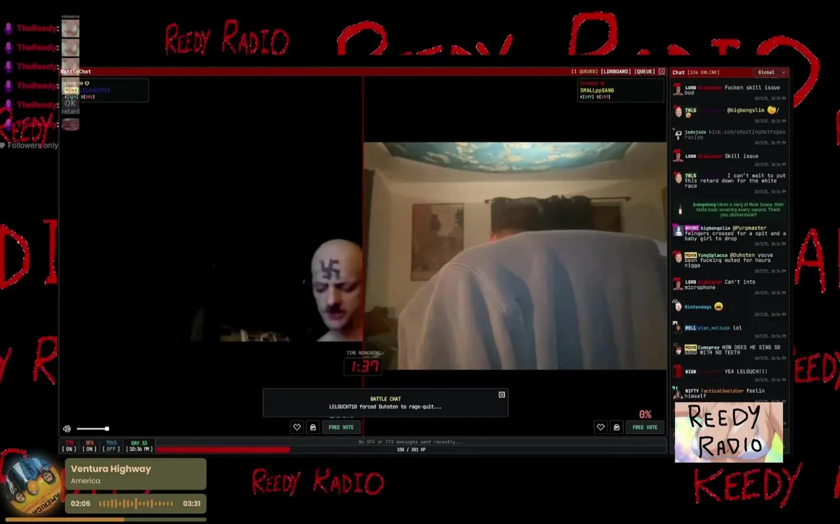This screenshot has width=840, height=524.
Task: Click the 1 QUEUED indicator
Action: pyautogui.click(x=584, y=71)
